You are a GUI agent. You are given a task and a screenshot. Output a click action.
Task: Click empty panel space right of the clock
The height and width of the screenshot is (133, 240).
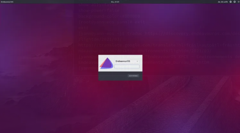(167, 2)
